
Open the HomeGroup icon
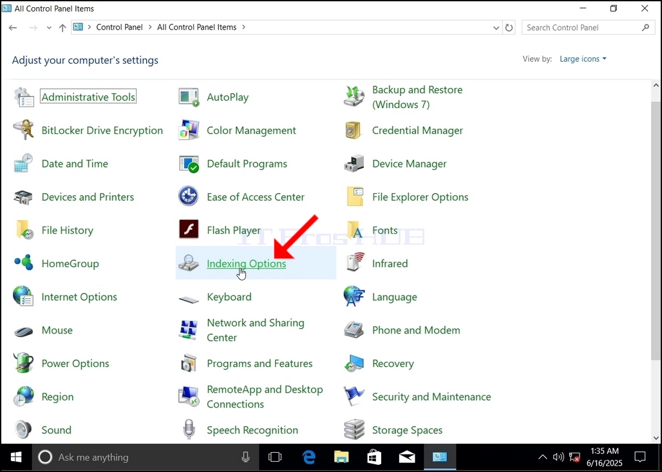tap(24, 263)
